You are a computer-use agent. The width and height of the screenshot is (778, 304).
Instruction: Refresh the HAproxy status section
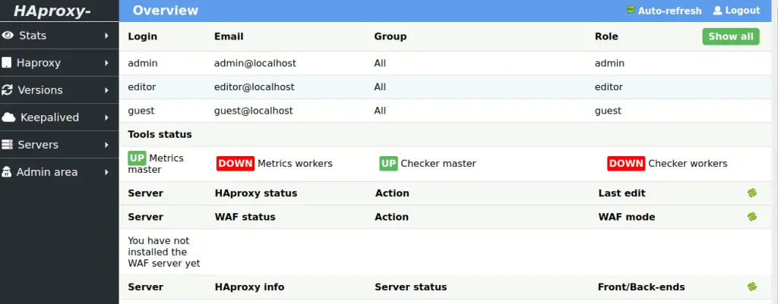[752, 193]
